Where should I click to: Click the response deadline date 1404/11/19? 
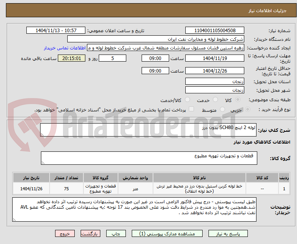(215, 58)
